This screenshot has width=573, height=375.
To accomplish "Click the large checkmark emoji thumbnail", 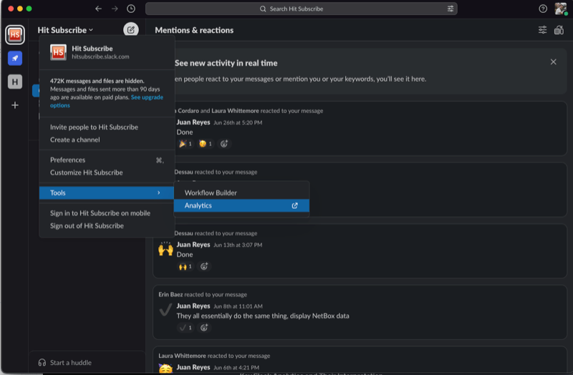I will [165, 311].
